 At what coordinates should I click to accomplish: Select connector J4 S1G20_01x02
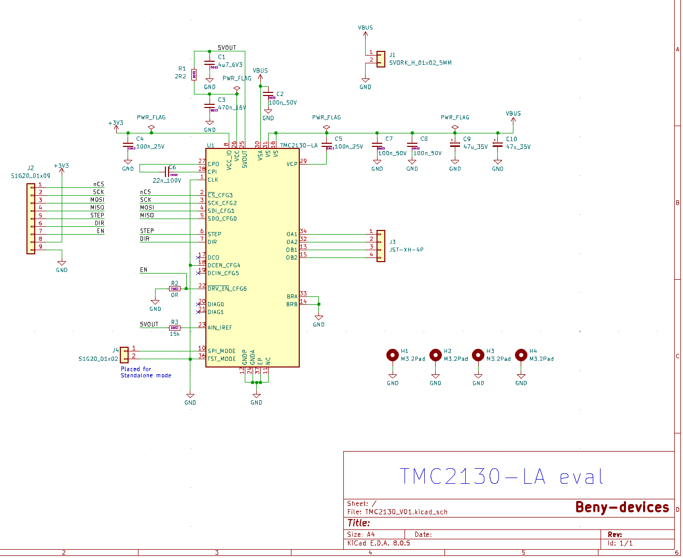124,353
